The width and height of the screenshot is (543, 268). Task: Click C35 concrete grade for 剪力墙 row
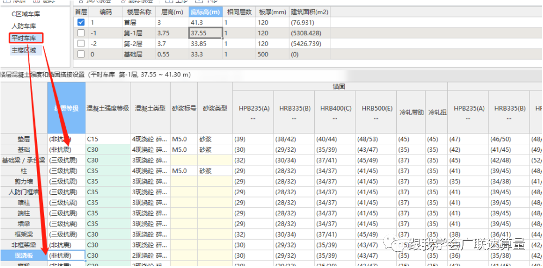pos(108,182)
